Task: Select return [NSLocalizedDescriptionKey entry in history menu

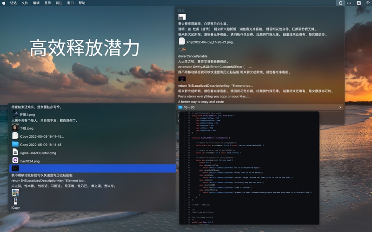Action: [215, 86]
